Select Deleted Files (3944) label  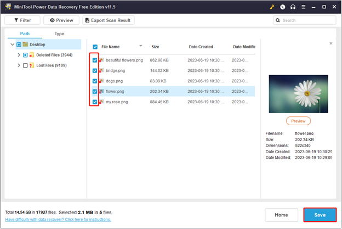pyautogui.click(x=54, y=55)
